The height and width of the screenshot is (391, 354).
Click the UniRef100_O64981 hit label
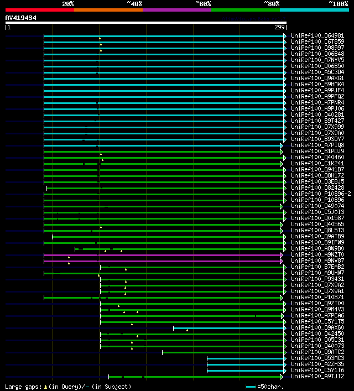pos(317,35)
